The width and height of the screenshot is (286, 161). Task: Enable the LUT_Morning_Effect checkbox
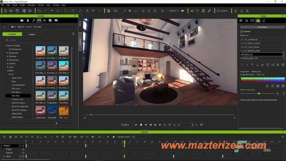242,51
